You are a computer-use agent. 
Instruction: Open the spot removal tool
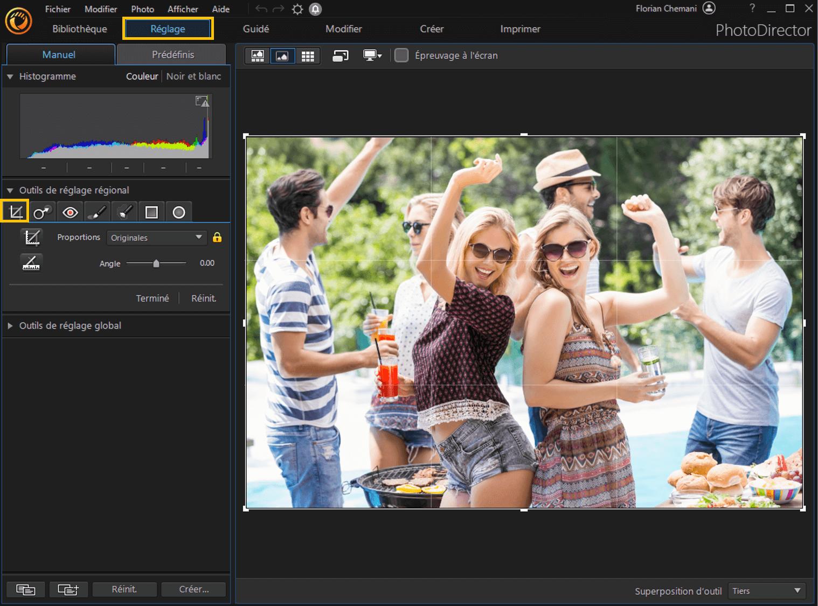point(43,211)
